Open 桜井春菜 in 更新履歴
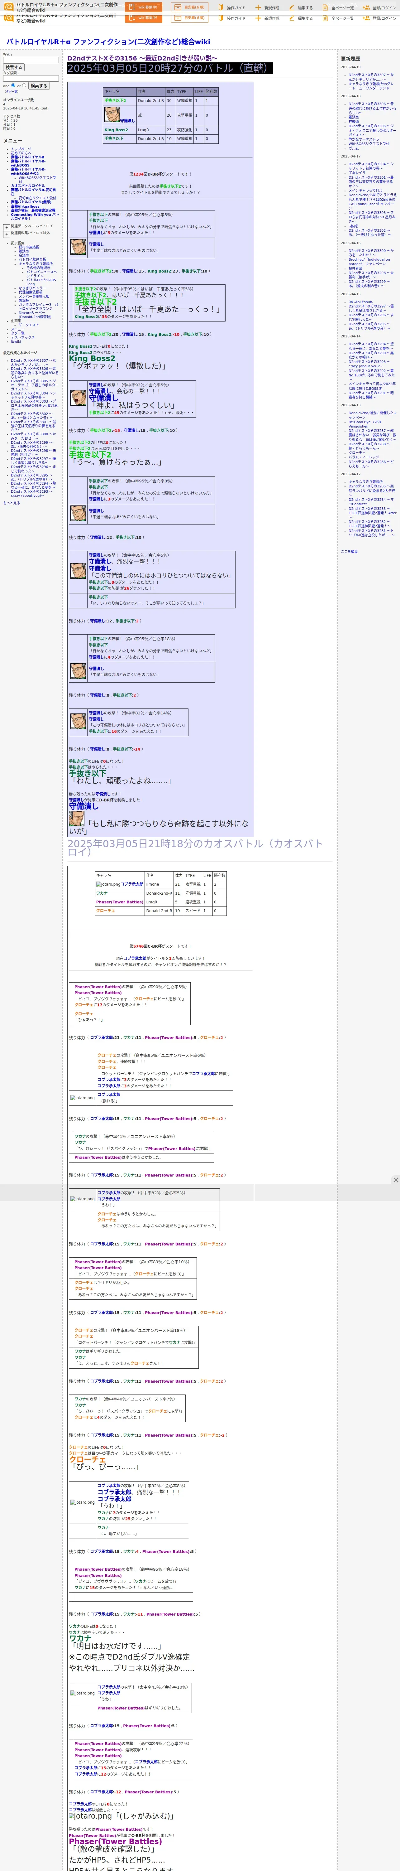This screenshot has width=400, height=1871. tap(355, 269)
